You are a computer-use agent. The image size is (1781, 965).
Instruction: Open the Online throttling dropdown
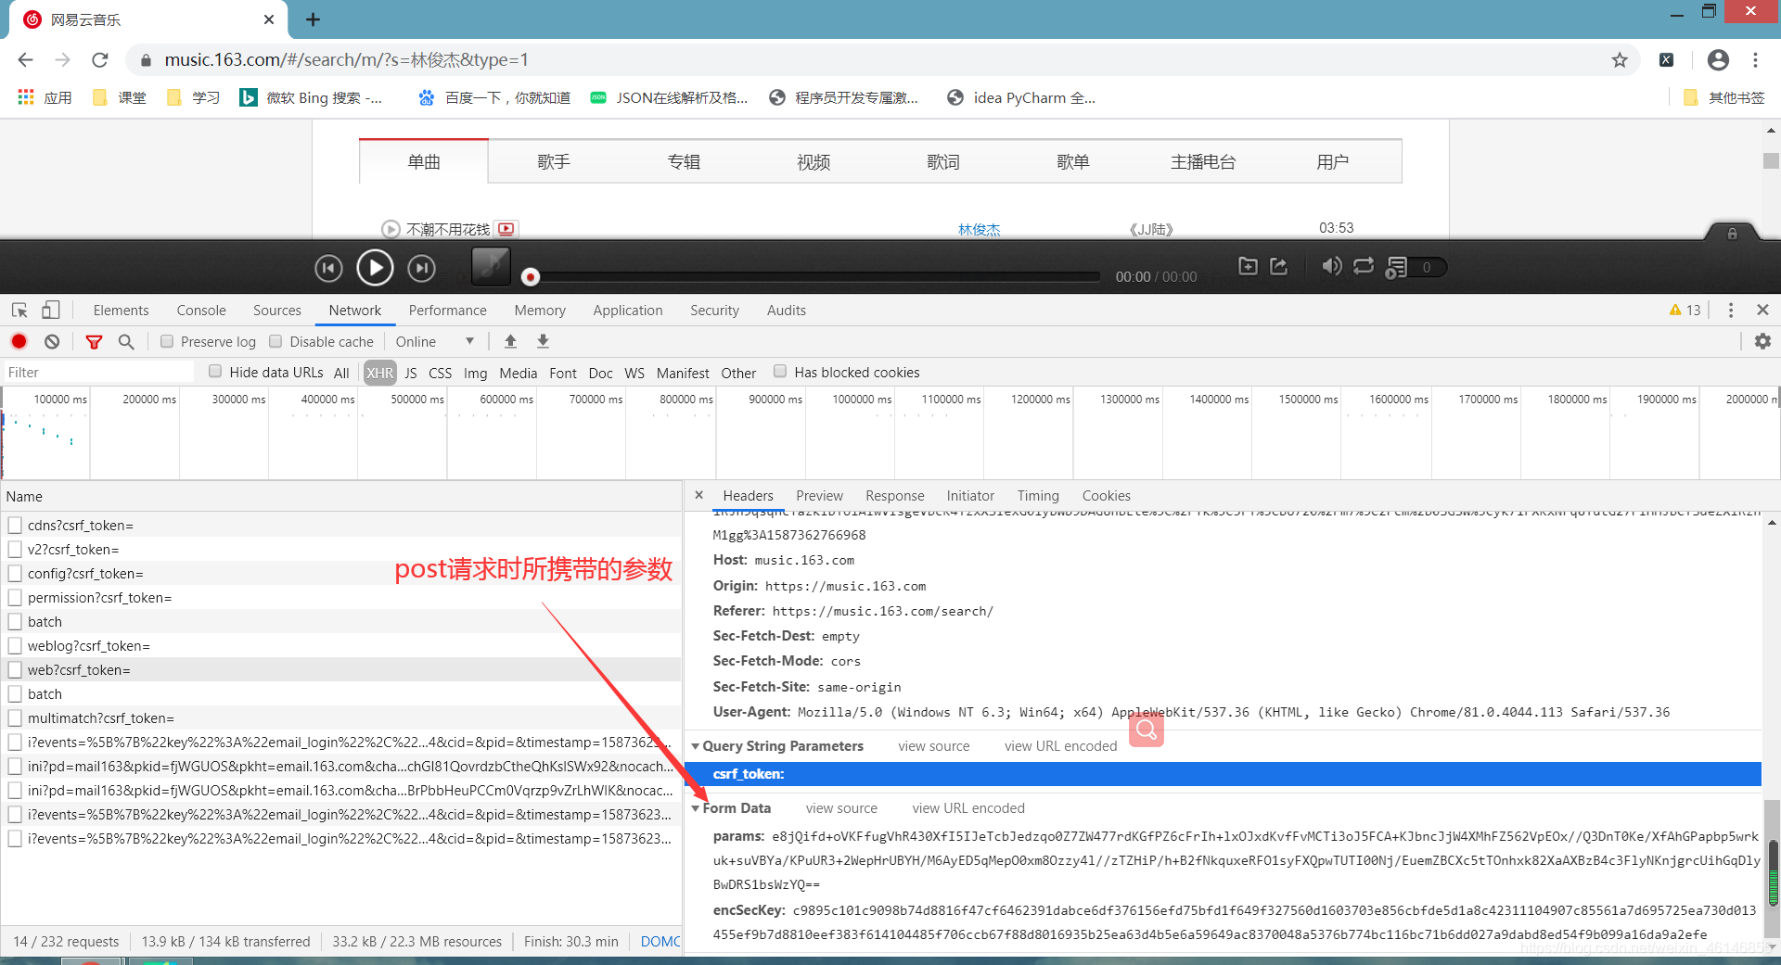point(434,341)
